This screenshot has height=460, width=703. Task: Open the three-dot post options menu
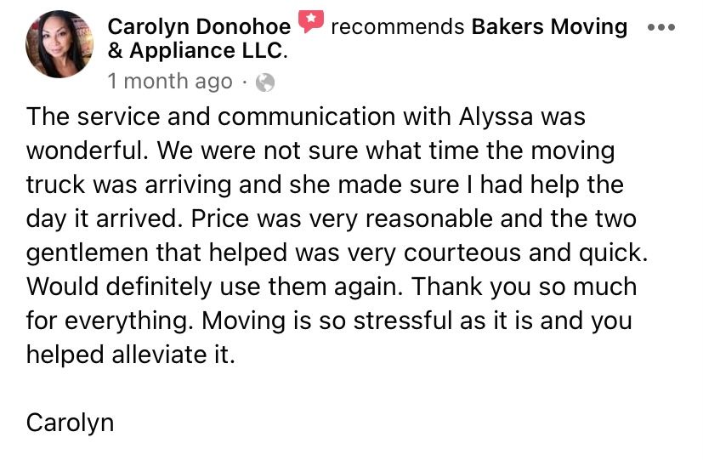pyautogui.click(x=661, y=27)
